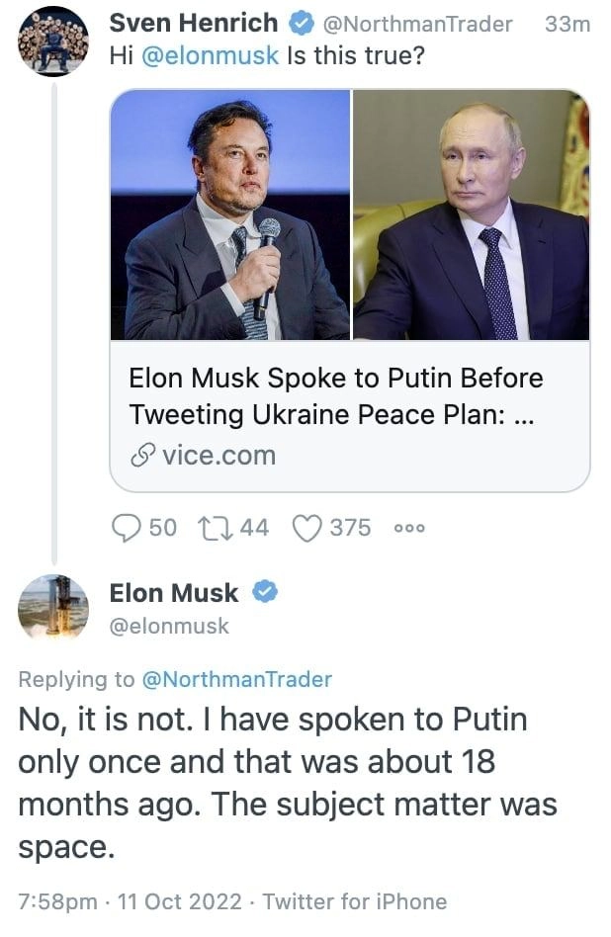Click the link icon beside vice.com
The width and height of the screenshot is (611, 937).
coord(143,456)
